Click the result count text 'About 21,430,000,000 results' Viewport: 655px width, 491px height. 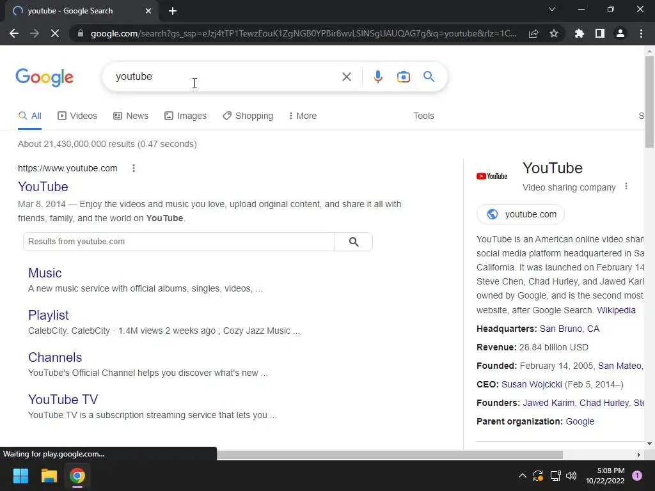77,144
